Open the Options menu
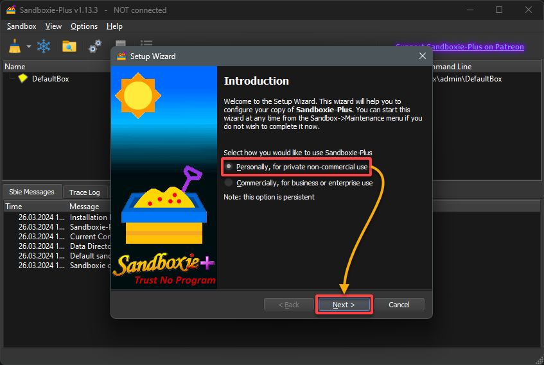The width and height of the screenshot is (544, 365). pos(84,26)
